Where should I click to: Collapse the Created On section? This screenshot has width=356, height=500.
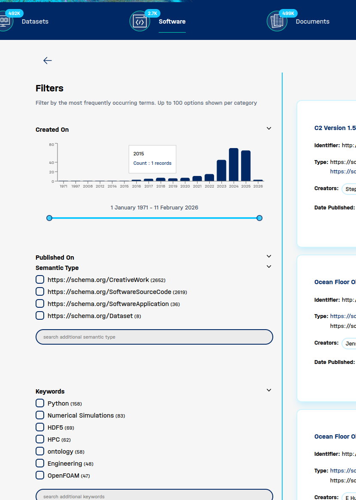269,128
